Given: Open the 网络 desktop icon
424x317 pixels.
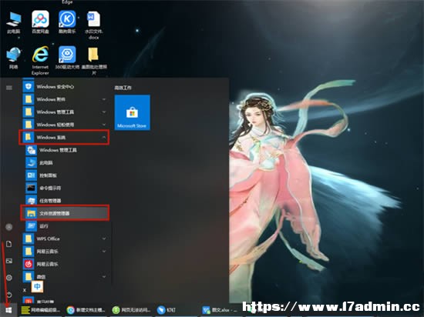Looking at the screenshot, I should [14, 58].
